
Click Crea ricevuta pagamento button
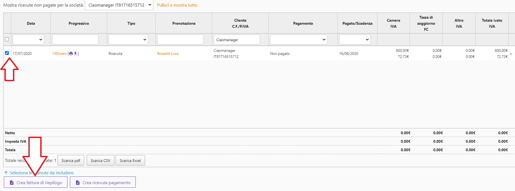coord(103,182)
